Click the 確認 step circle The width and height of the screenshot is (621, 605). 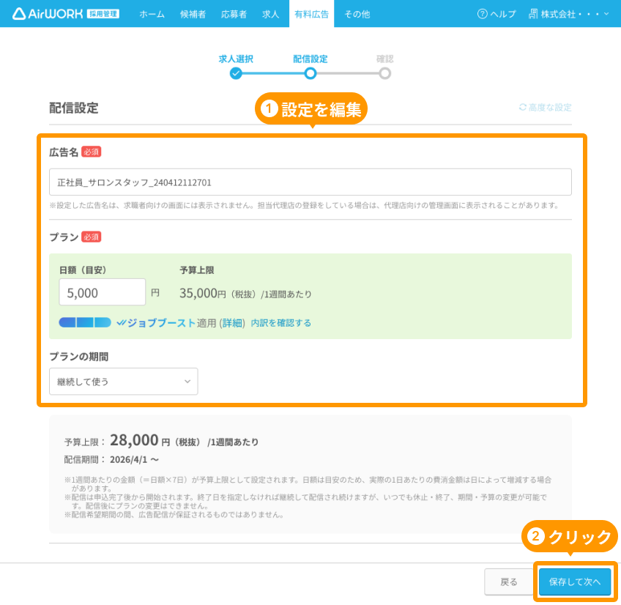pos(384,73)
